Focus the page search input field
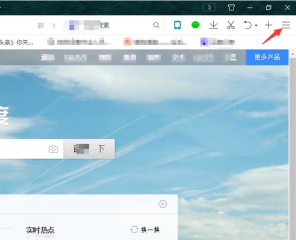The height and width of the screenshot is (240, 296). tap(32, 149)
